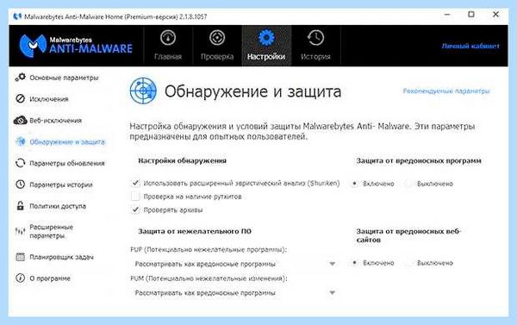Click the Проверка scan target icon
The width and height of the screenshot is (517, 325).
pos(217,38)
